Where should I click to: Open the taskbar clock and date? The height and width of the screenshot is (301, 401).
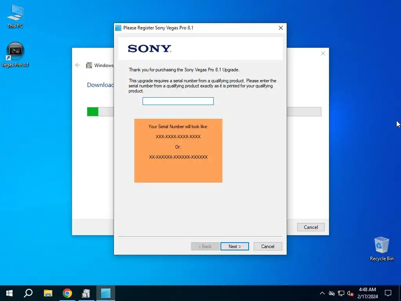point(367,293)
